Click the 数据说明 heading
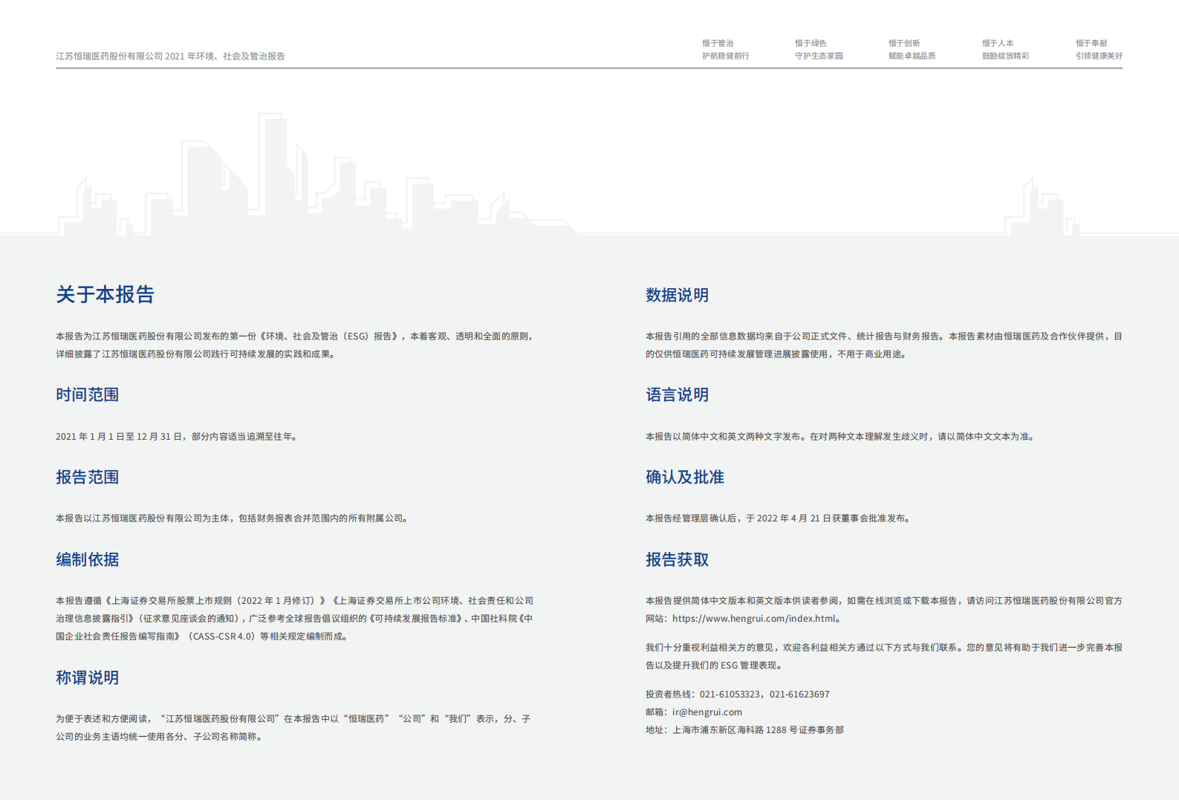The image size is (1179, 800). coord(678,295)
